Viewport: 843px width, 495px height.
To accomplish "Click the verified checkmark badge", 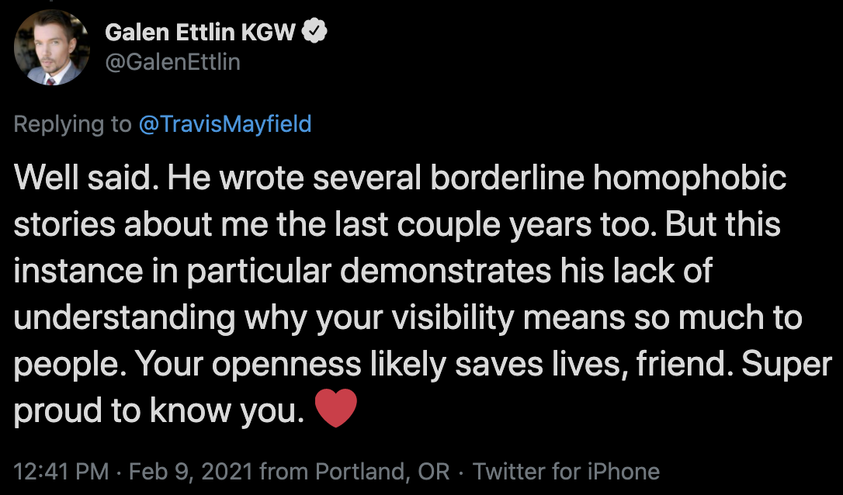I will pyautogui.click(x=314, y=31).
